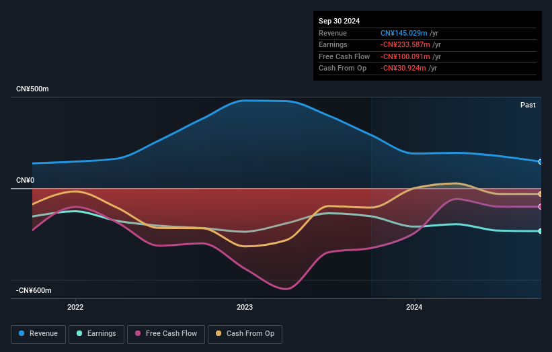Click the -CN¥233.587m earnings value

point(405,44)
